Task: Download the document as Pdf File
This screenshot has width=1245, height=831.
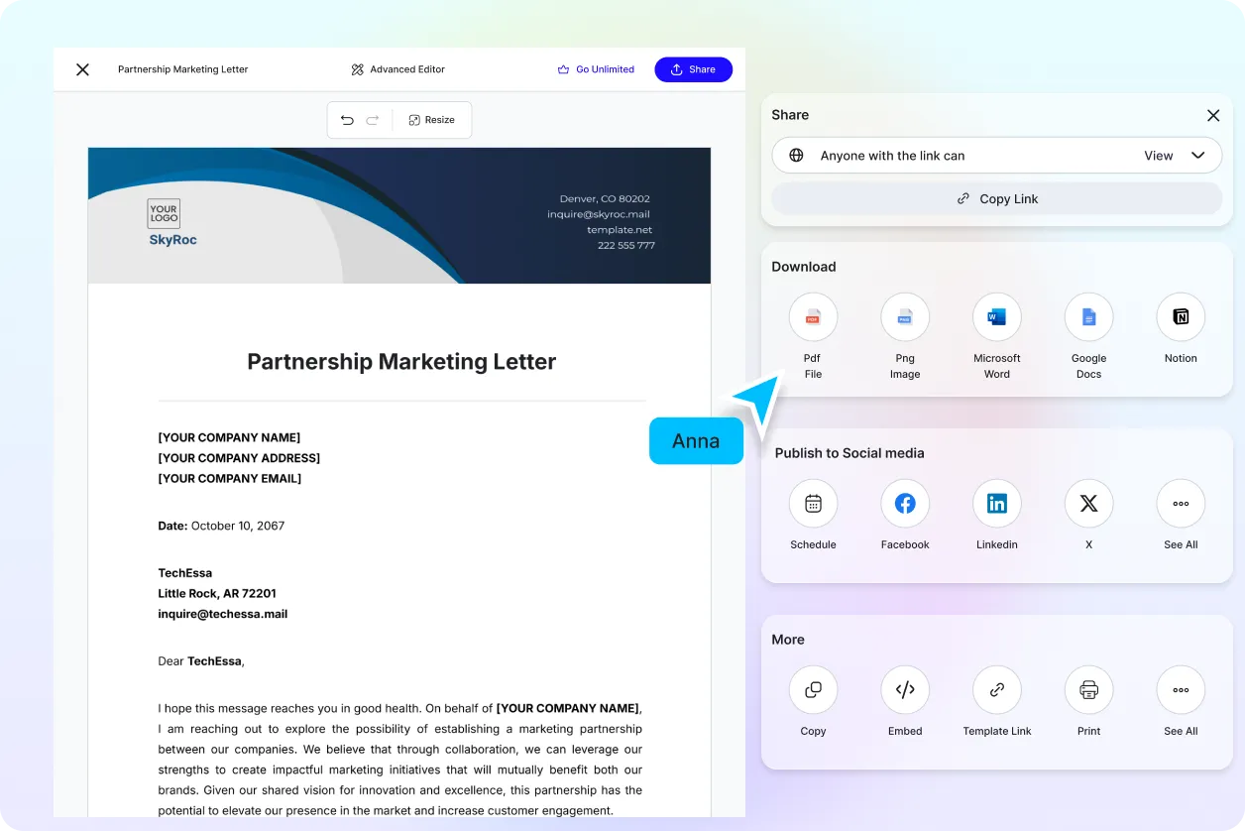Action: tap(813, 317)
